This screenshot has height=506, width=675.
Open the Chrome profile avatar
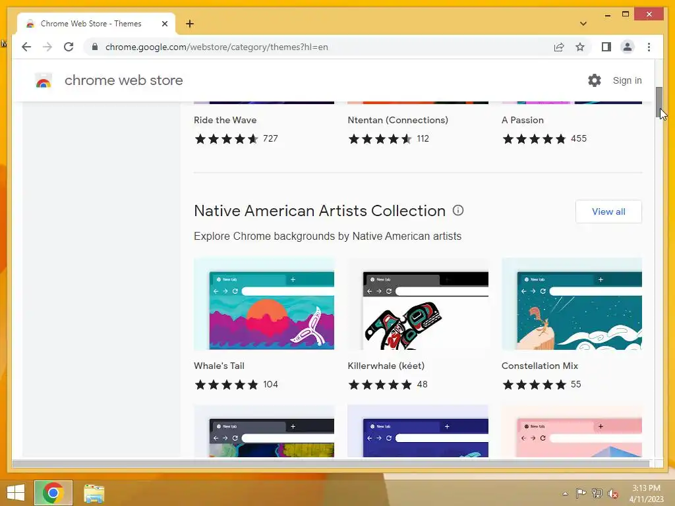click(x=628, y=47)
